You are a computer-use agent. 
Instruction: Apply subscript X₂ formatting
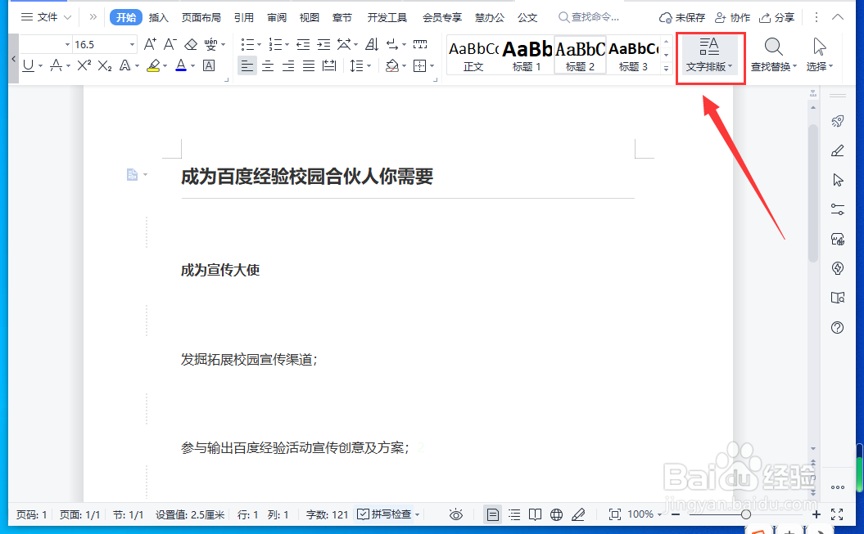click(104, 66)
